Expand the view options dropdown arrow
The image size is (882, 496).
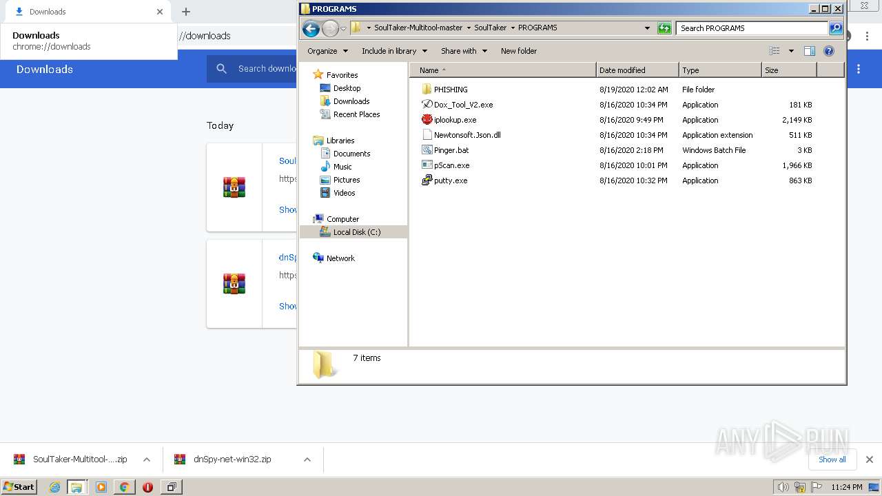click(x=791, y=51)
